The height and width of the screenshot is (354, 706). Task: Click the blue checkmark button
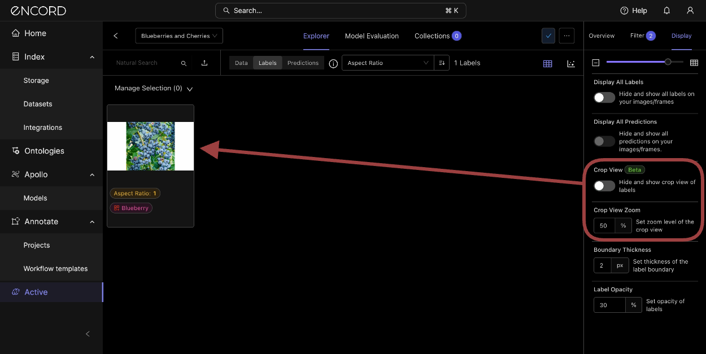coord(548,36)
